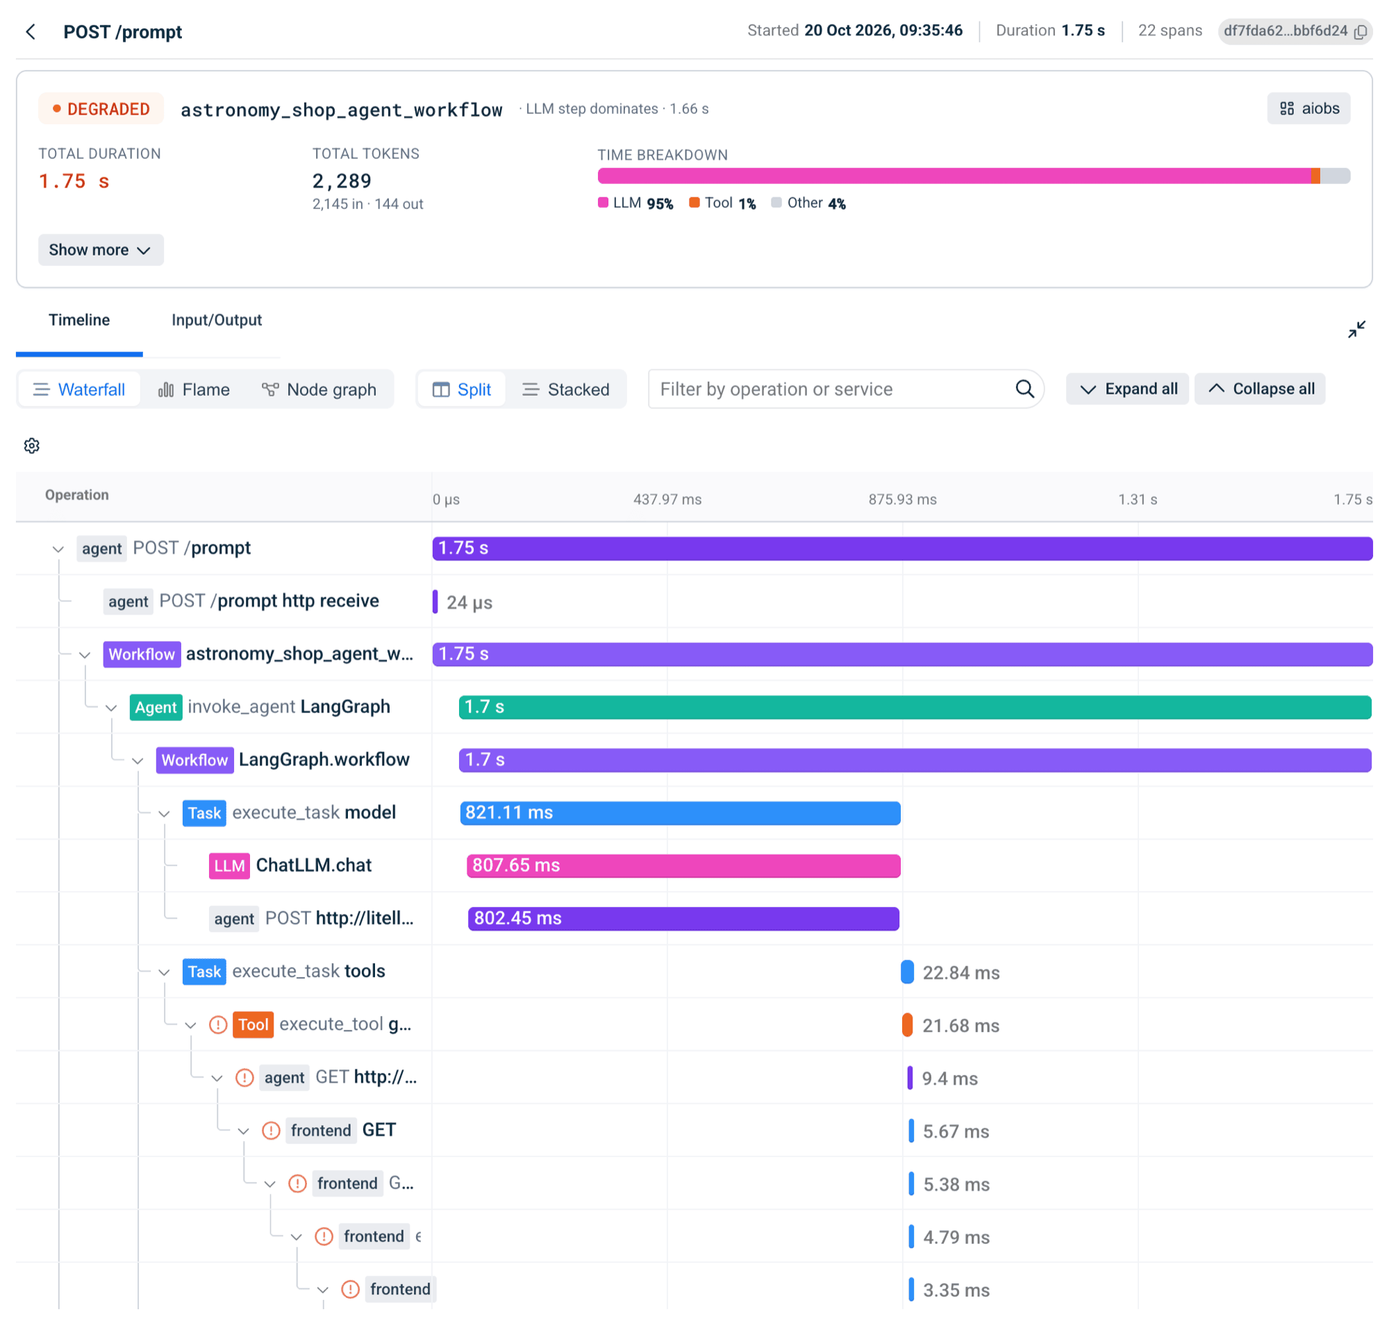Click the LLM 95% legend swatch
Viewport: 1389px width, 1325px height.
[603, 203]
